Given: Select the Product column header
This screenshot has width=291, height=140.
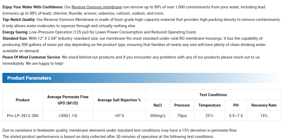Looking at the screenshot, I should pos(23,100).
